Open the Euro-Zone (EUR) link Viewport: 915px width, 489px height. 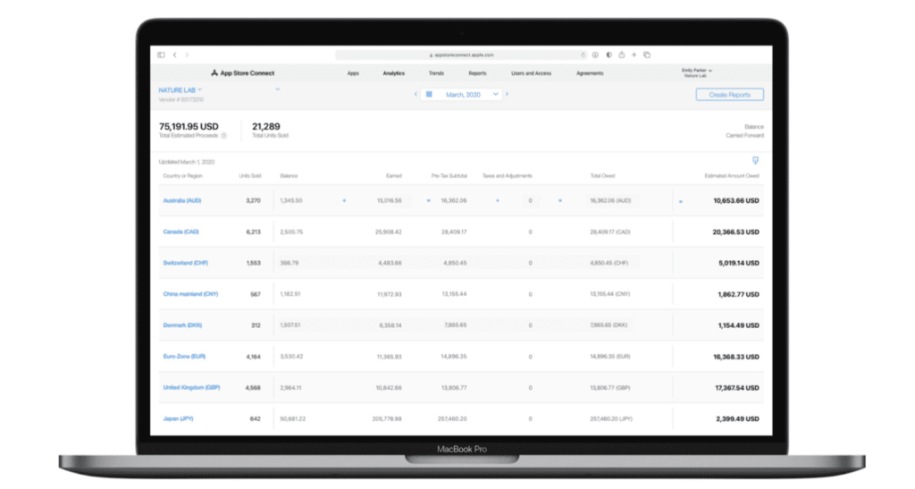[184, 357]
